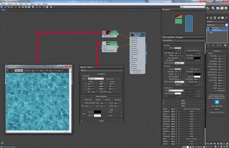229x148 pixels.
Task: Open the Material menu
Action: click(10, 4)
